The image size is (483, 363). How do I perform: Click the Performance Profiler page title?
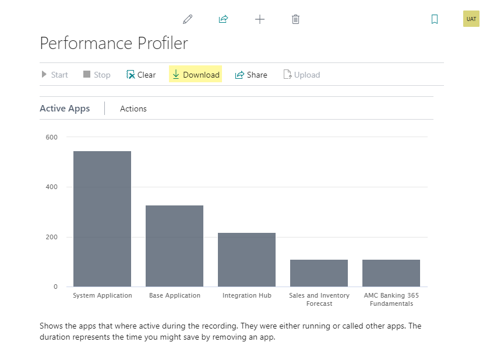[114, 43]
